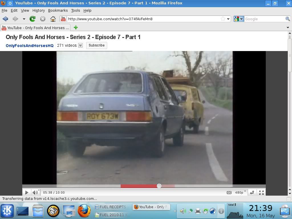Image resolution: width=292 pixels, height=219 pixels.
Task: Bookmark this page with the star icon
Action: [223, 19]
